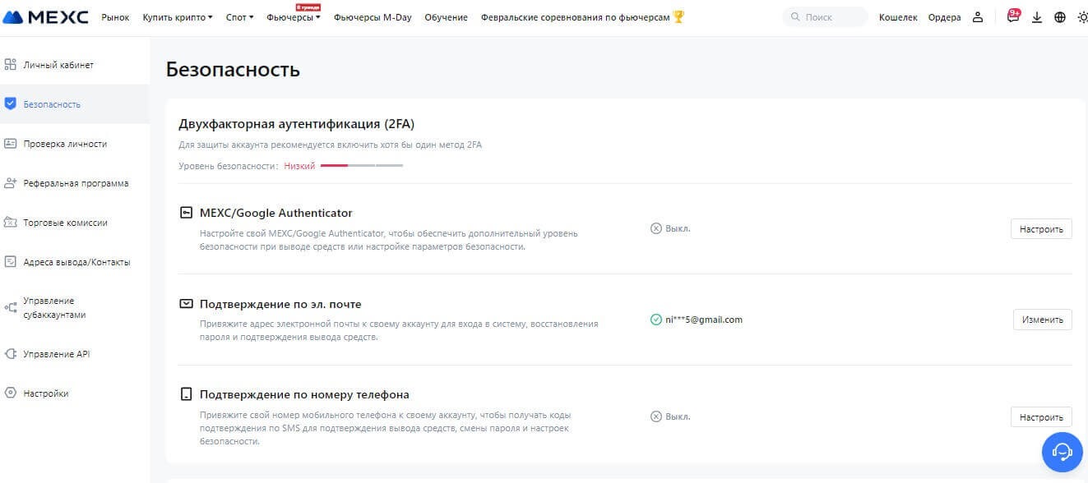
Task: Expand the Спот dropdown menu
Action: (239, 17)
